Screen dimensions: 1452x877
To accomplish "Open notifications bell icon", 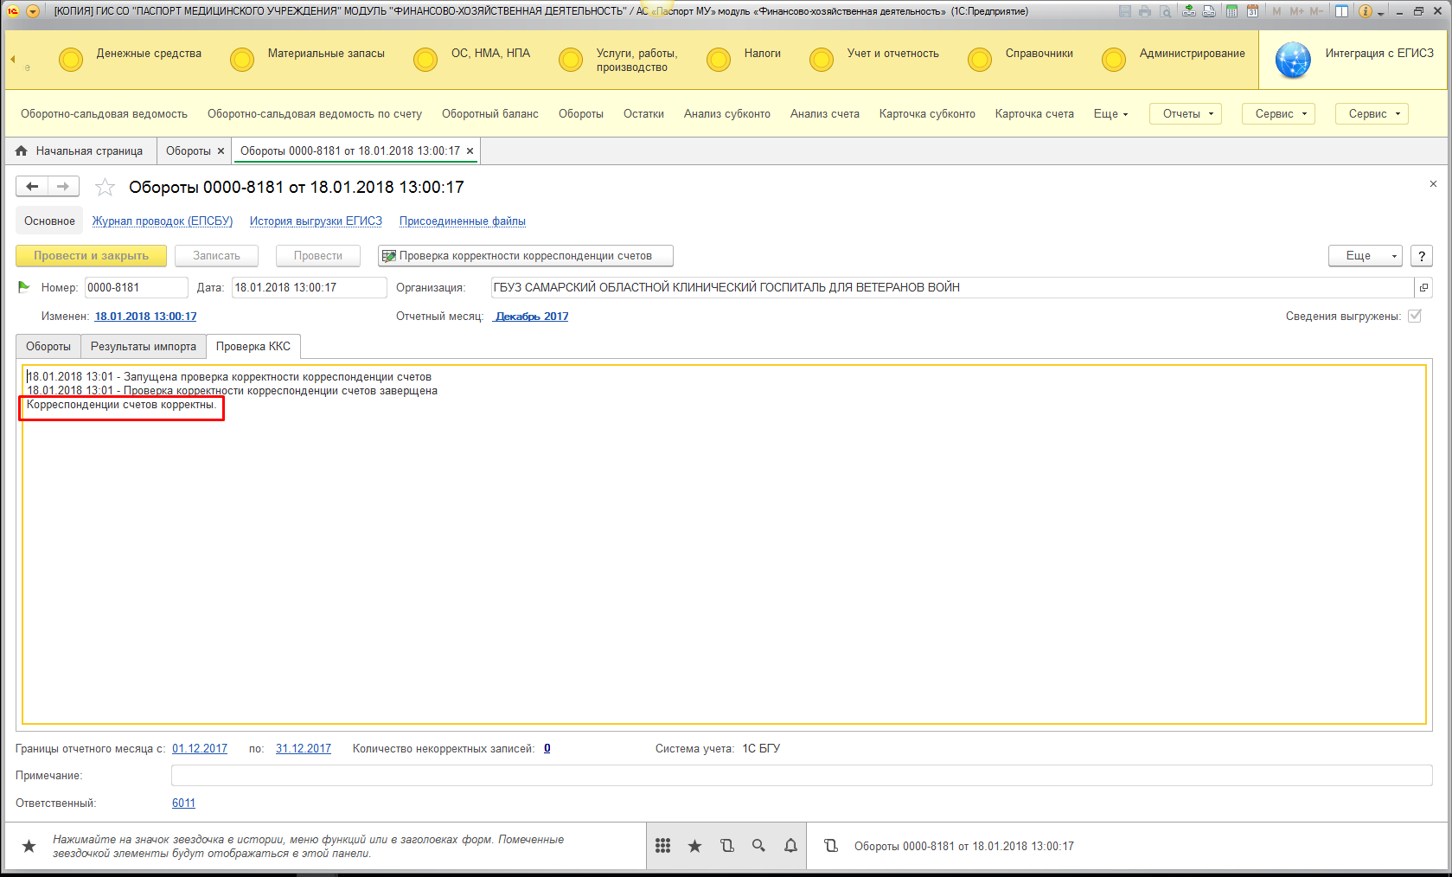I will (x=790, y=846).
